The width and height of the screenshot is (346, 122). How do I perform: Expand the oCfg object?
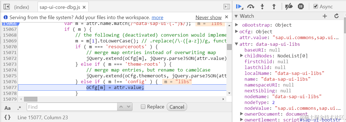coord(237,32)
